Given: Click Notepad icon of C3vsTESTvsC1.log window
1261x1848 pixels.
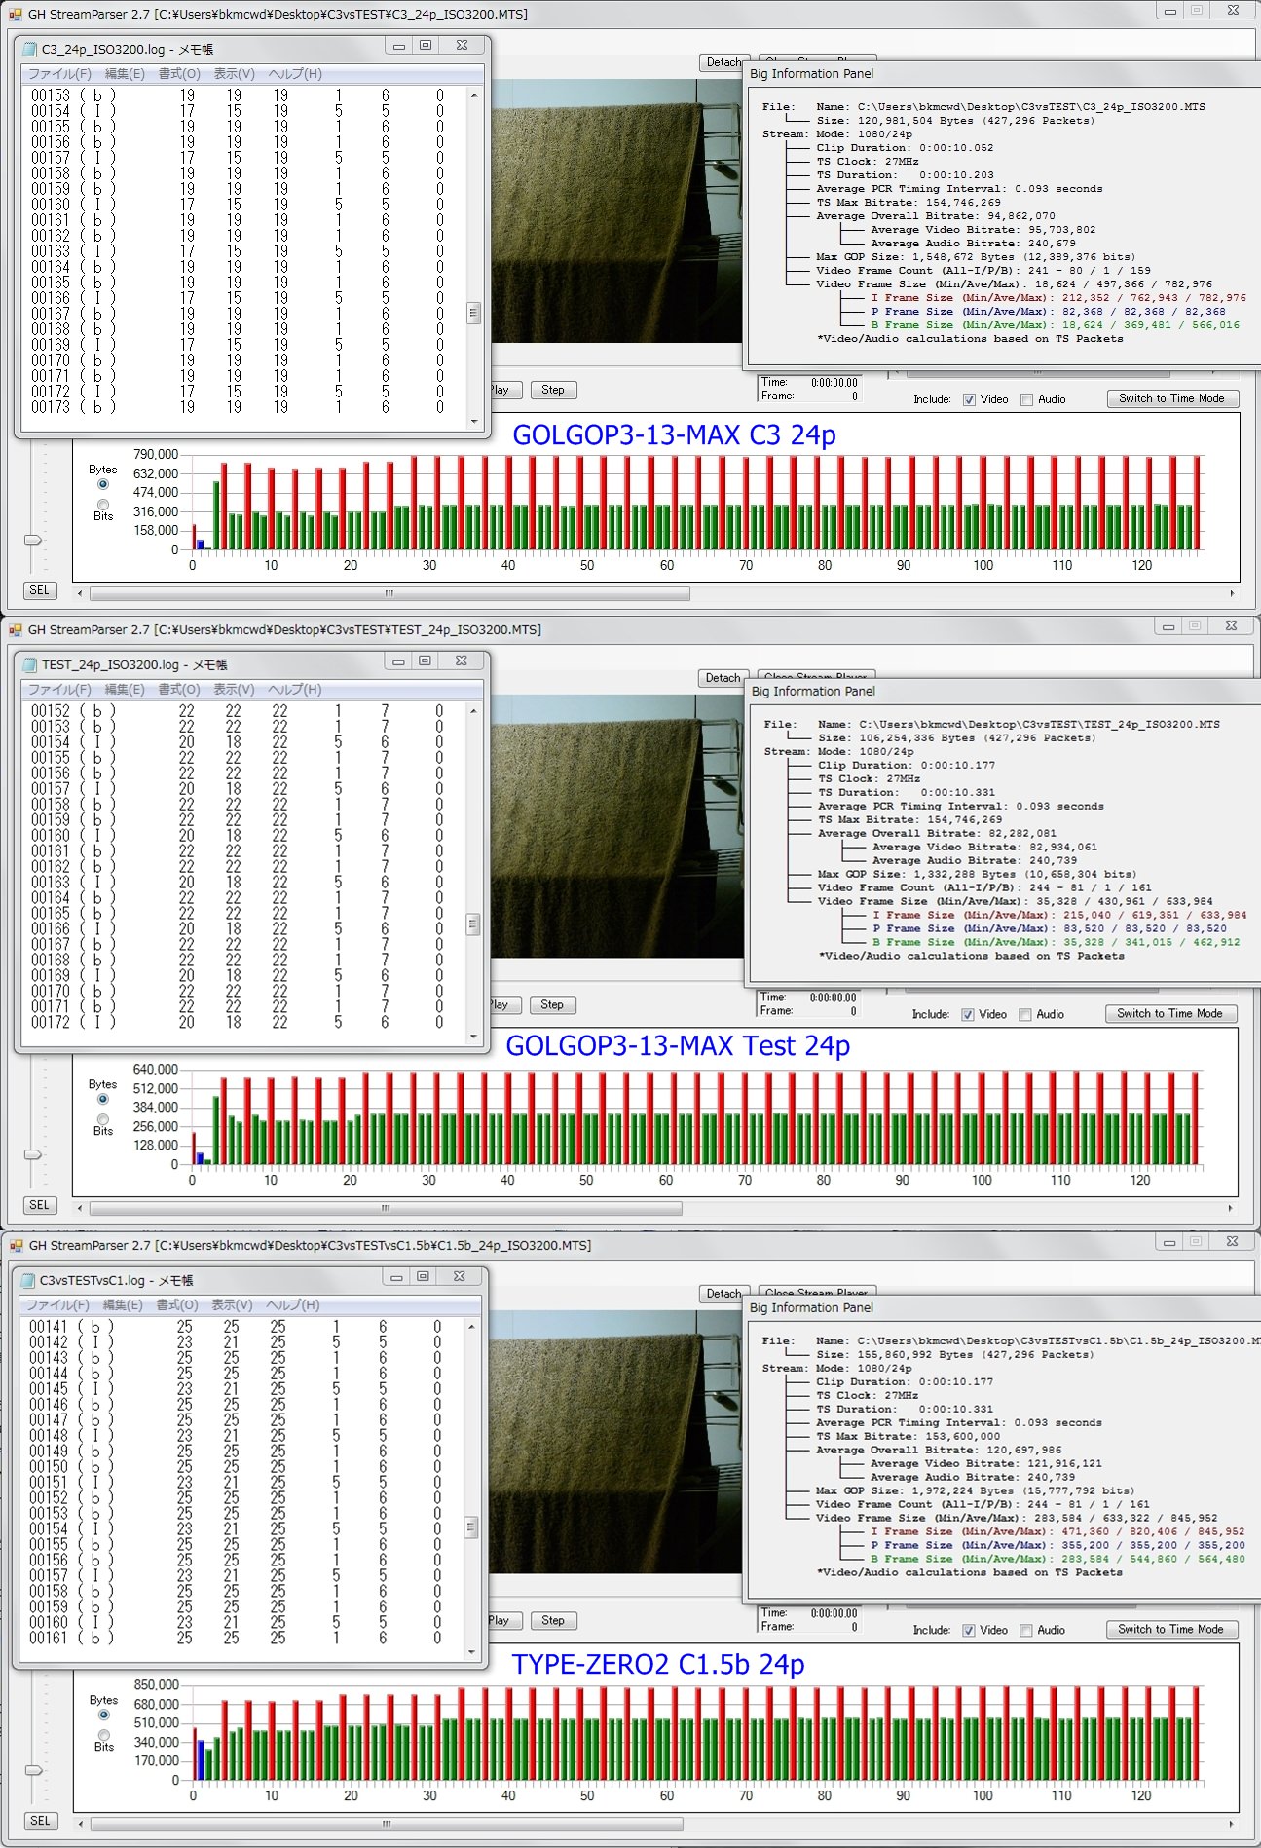Looking at the screenshot, I should click(27, 1280).
